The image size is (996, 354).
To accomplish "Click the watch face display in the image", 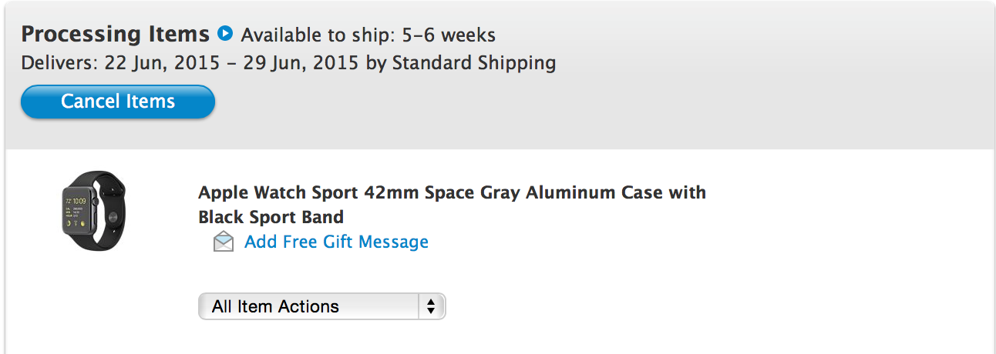I will pyautogui.click(x=78, y=210).
